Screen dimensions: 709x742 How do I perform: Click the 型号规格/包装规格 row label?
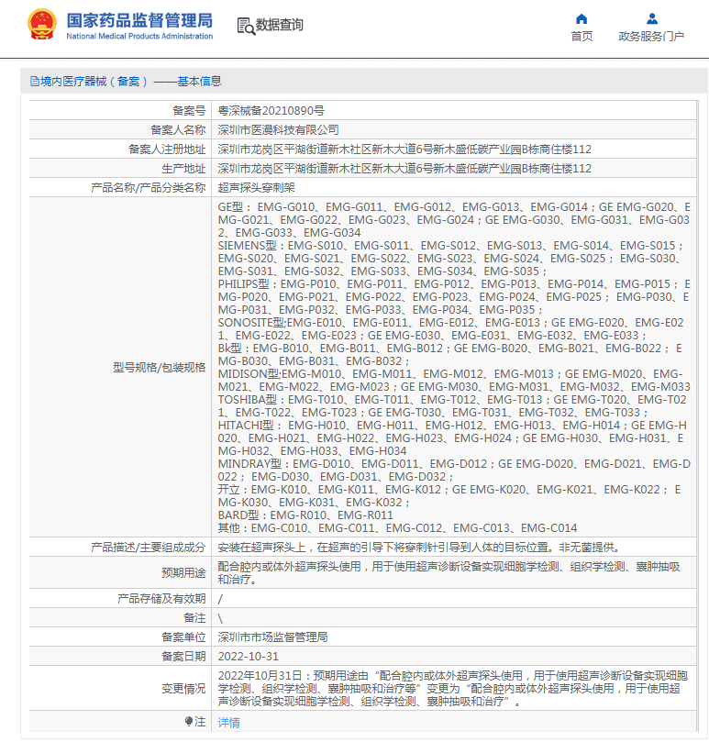coord(159,368)
